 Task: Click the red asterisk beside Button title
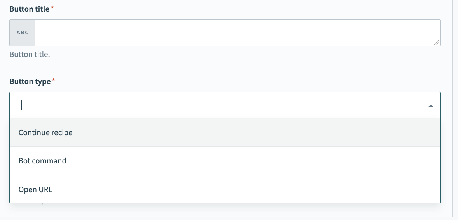[x=52, y=8]
